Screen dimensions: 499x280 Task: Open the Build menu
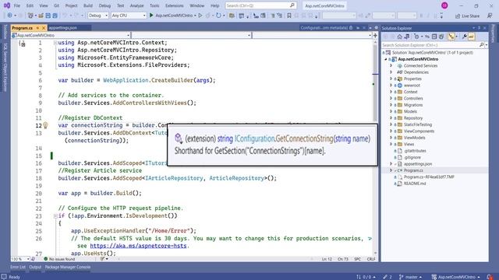pos(88,5)
